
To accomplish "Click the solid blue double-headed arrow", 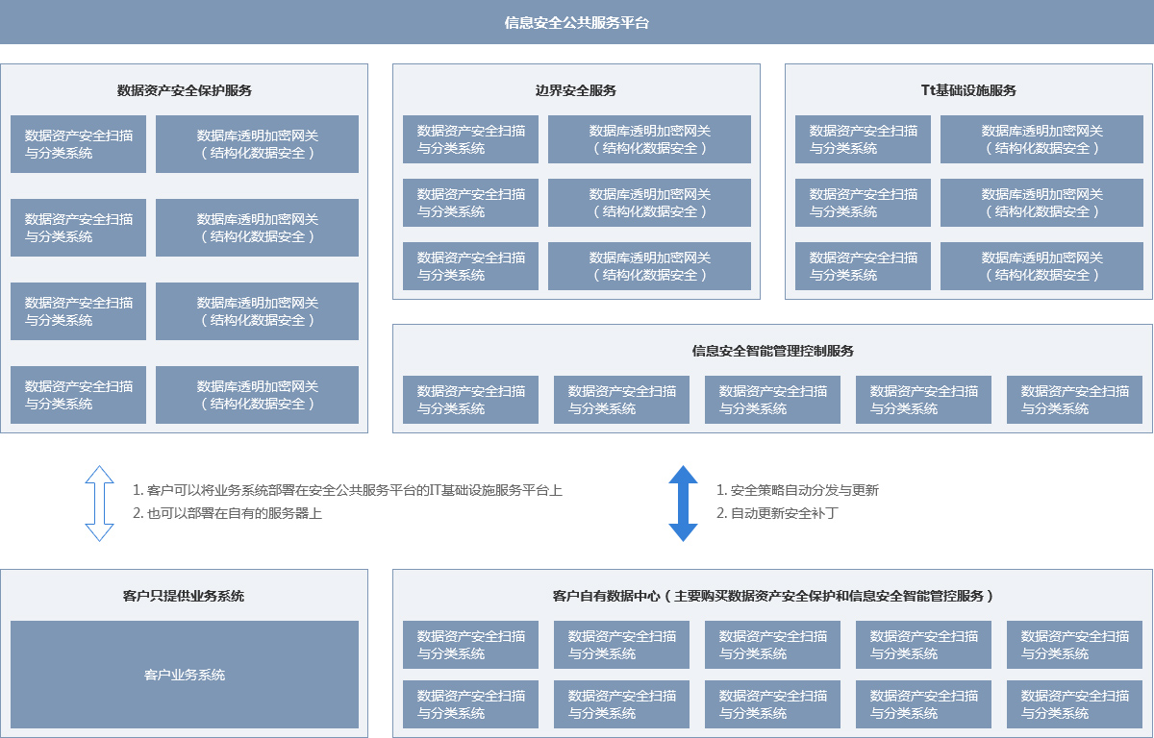I will [683, 504].
